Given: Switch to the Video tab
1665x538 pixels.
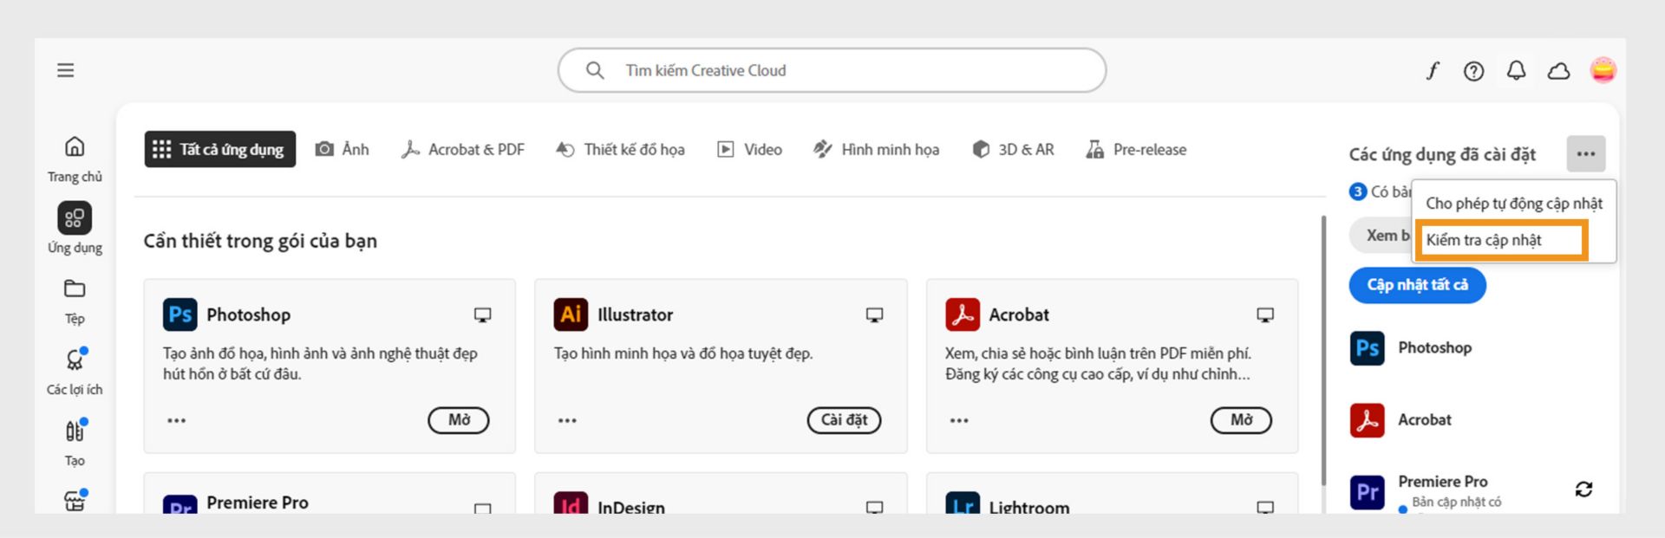Looking at the screenshot, I should tap(749, 149).
